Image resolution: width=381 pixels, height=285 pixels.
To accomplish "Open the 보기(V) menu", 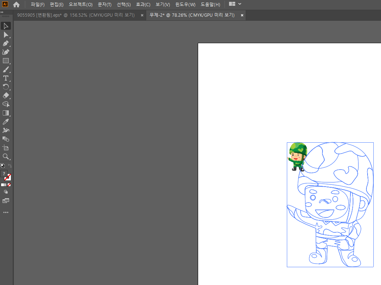I will (163, 5).
